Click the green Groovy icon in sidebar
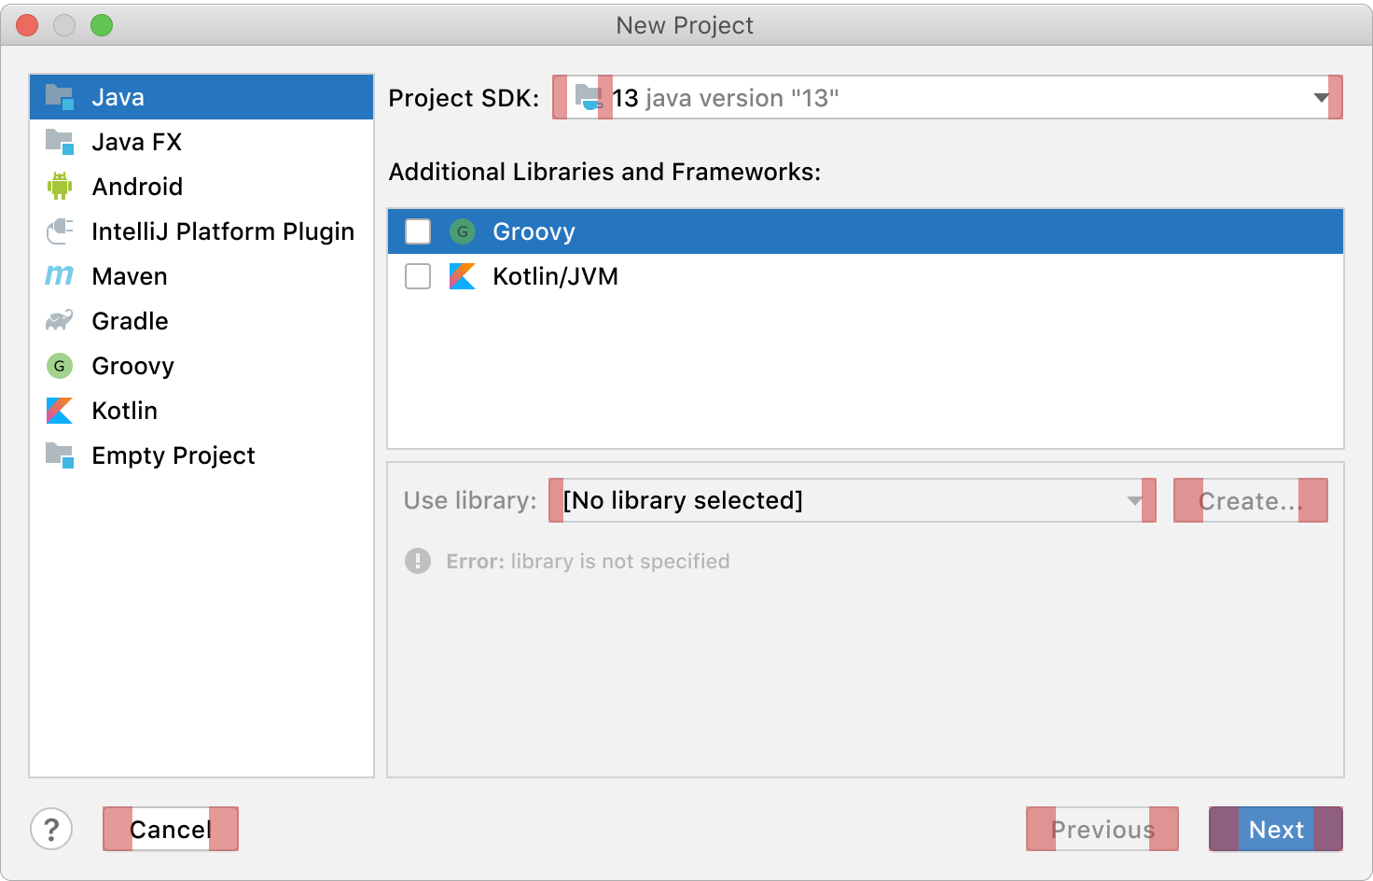1373x881 pixels. 60,366
